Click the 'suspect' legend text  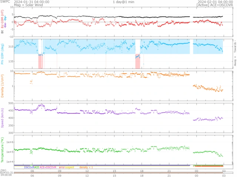[70, 167]
